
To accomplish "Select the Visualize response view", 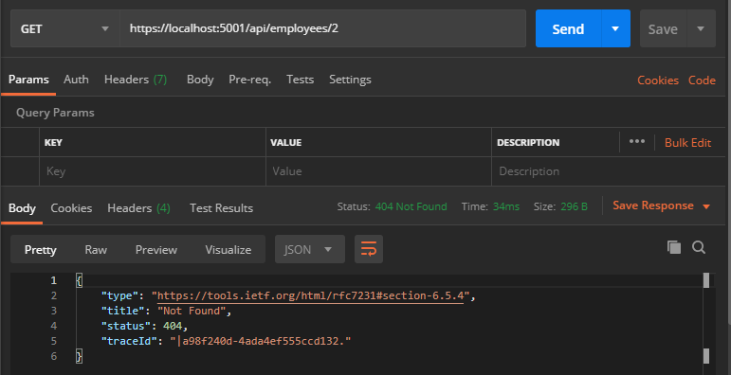I will pyautogui.click(x=228, y=250).
